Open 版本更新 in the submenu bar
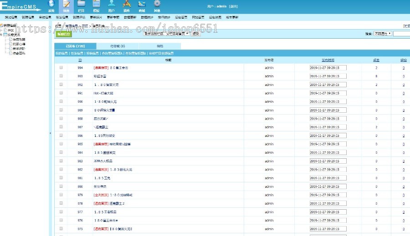 232,17
